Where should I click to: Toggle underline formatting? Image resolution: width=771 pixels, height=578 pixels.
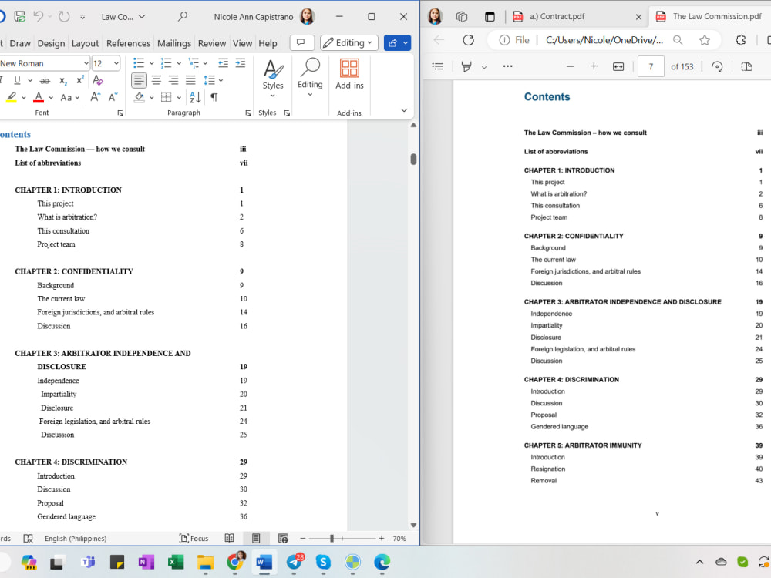click(17, 80)
